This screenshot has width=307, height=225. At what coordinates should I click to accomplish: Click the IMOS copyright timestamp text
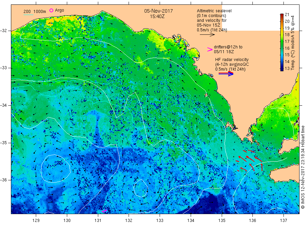[x=303, y=167]
